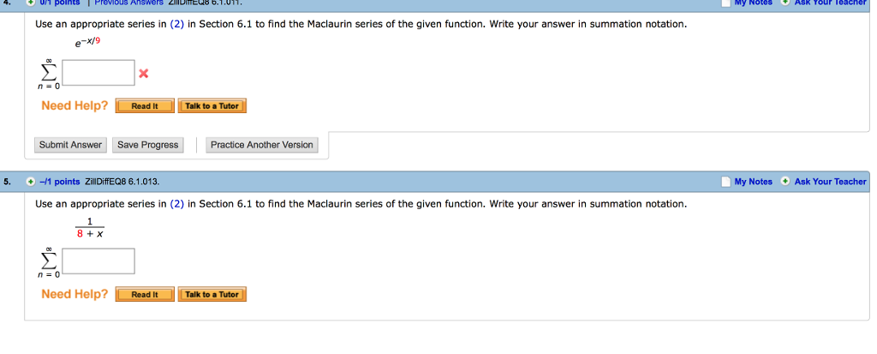Open My Notes note icon for question 5
877x354 pixels.
coord(726,182)
